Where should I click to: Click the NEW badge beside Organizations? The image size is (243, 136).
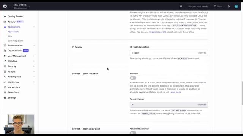pos(26,51)
